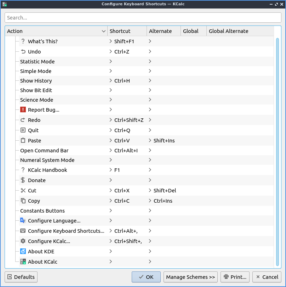Expand the Ctrl+Z shortcut for Undo
The image size is (286, 287).
coord(111,52)
